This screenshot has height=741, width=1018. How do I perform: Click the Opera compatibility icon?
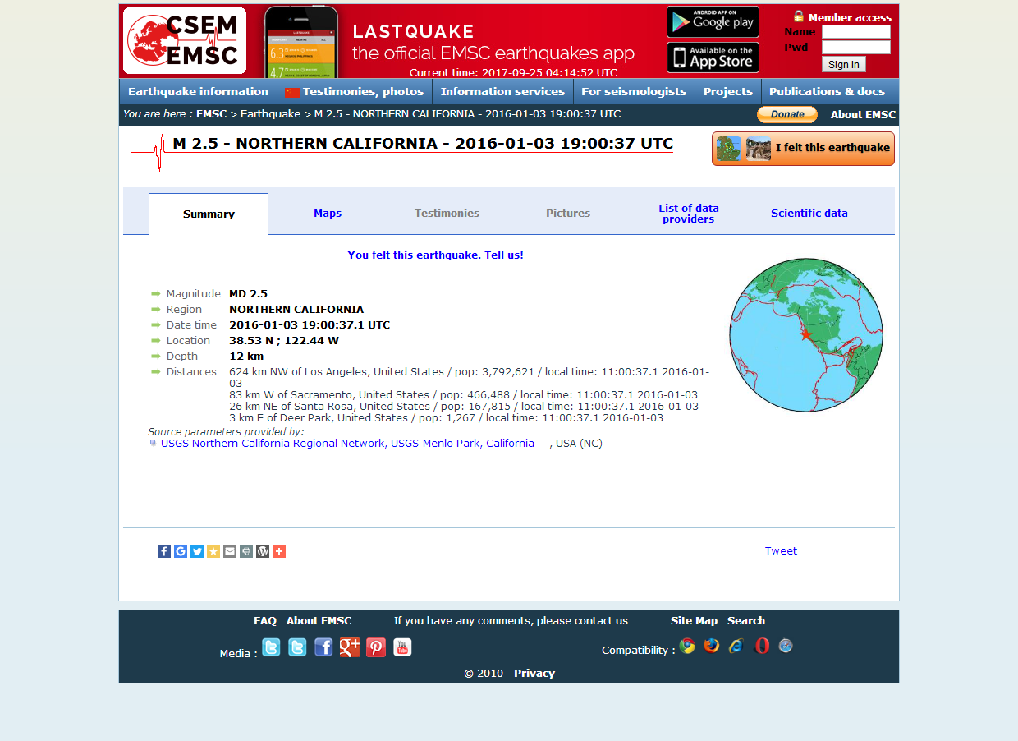coord(762,646)
